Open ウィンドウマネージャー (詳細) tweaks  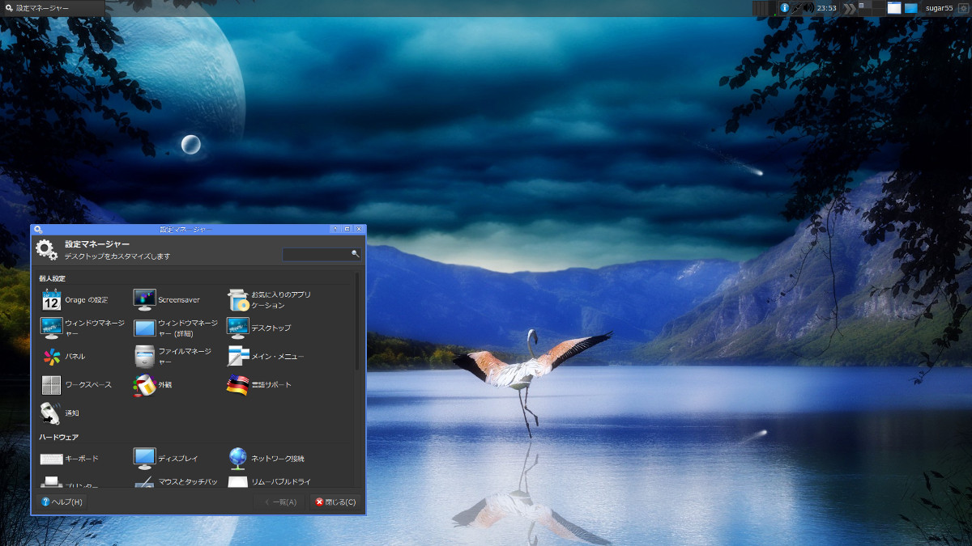pos(176,328)
